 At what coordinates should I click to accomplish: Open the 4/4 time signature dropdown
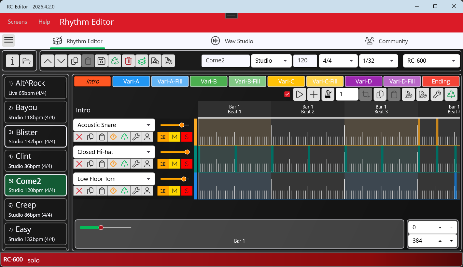pyautogui.click(x=338, y=61)
